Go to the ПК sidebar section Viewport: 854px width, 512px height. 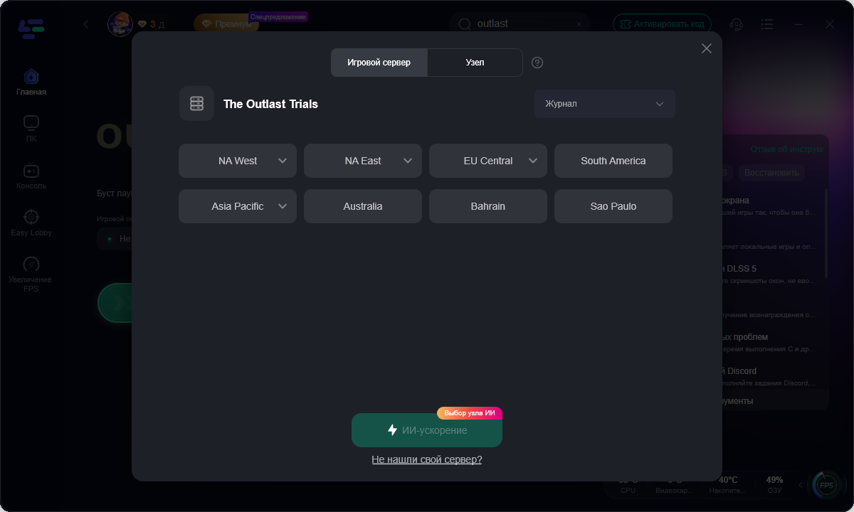coord(31,129)
